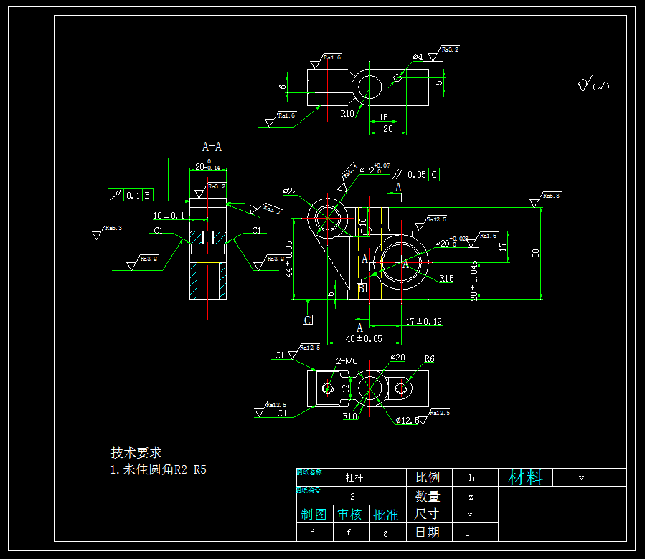Viewport: 645px width, 559px height.
Task: Click the "ø22" diameter label
Action: coord(290,191)
